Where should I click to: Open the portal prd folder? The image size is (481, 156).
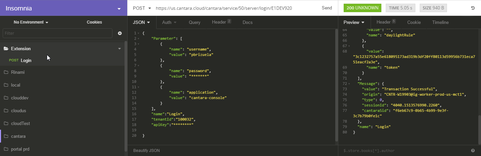tap(20, 149)
